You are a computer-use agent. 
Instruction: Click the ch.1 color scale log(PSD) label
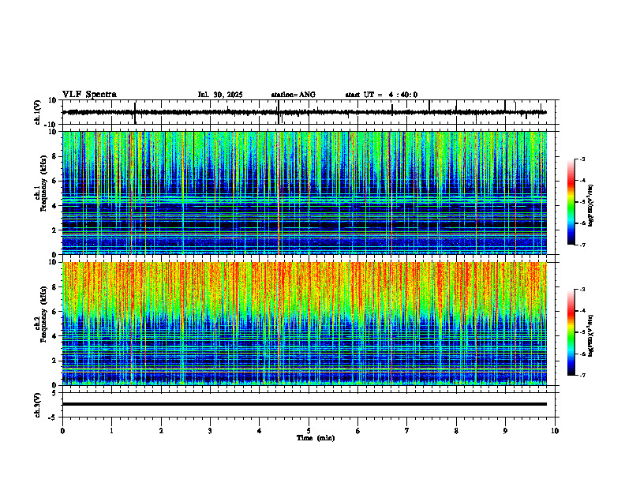[x=590, y=206]
